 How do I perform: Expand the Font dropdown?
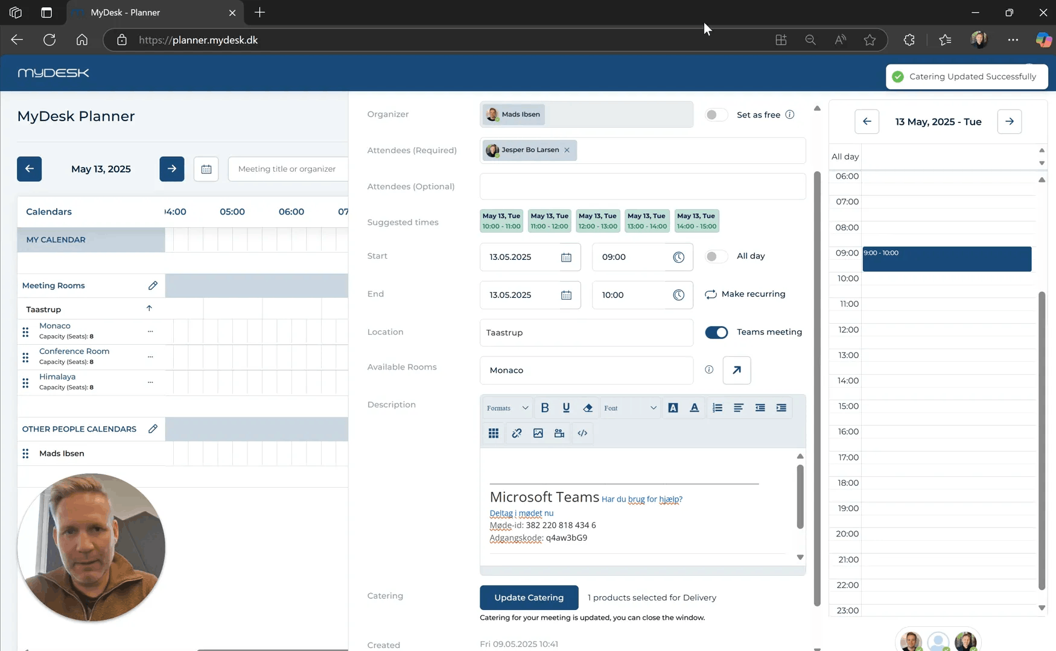[630, 408]
